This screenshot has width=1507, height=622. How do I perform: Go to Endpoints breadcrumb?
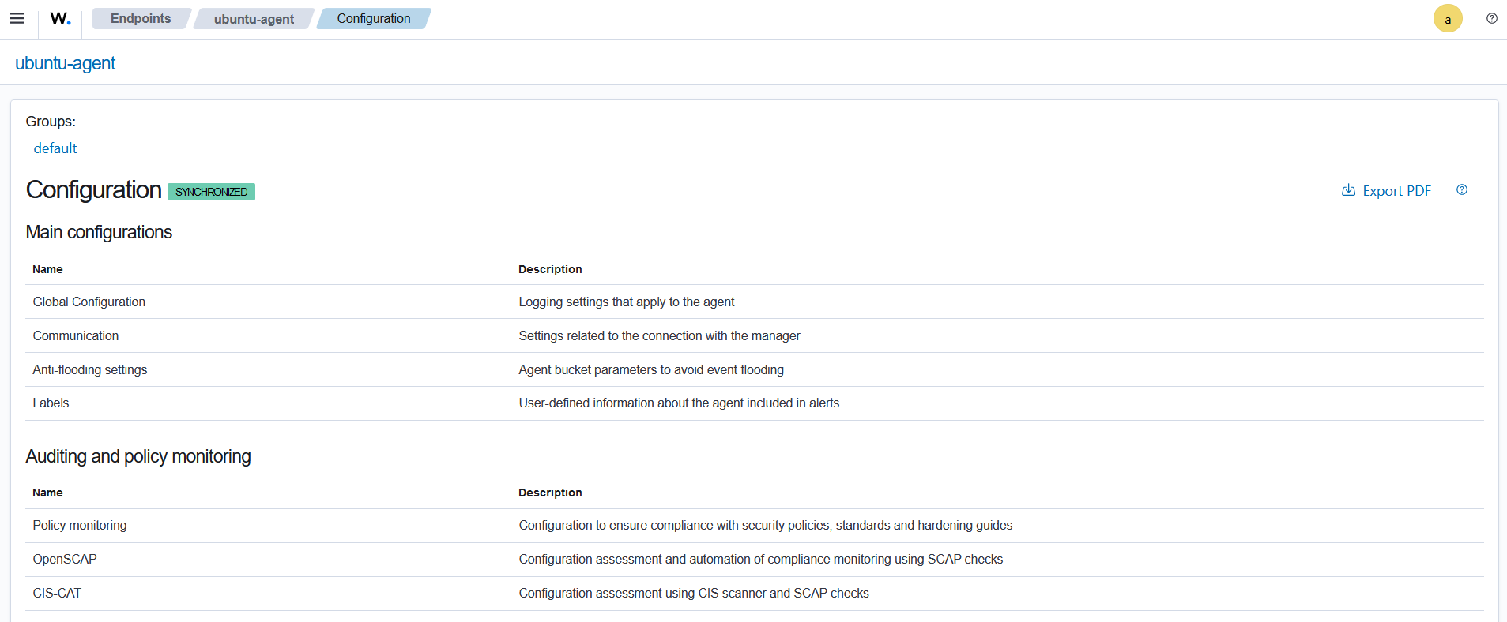tap(140, 19)
